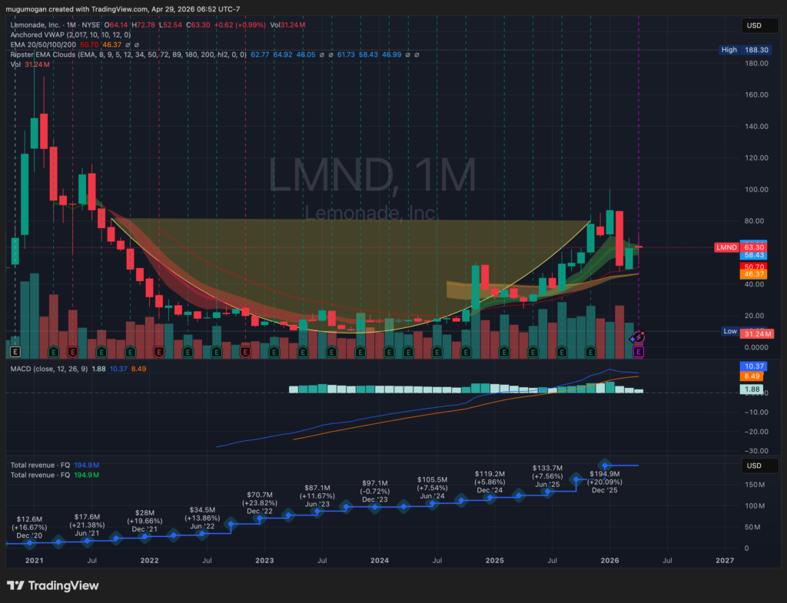This screenshot has width=787, height=603.
Task: Click the lightning bolt icon beside the latest bar
Action: (x=638, y=336)
